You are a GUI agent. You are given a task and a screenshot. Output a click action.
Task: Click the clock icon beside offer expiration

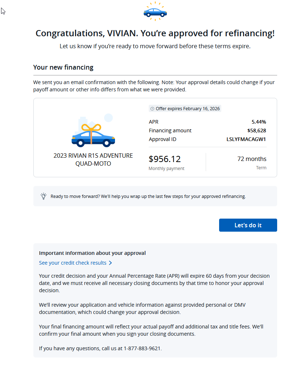click(x=152, y=109)
